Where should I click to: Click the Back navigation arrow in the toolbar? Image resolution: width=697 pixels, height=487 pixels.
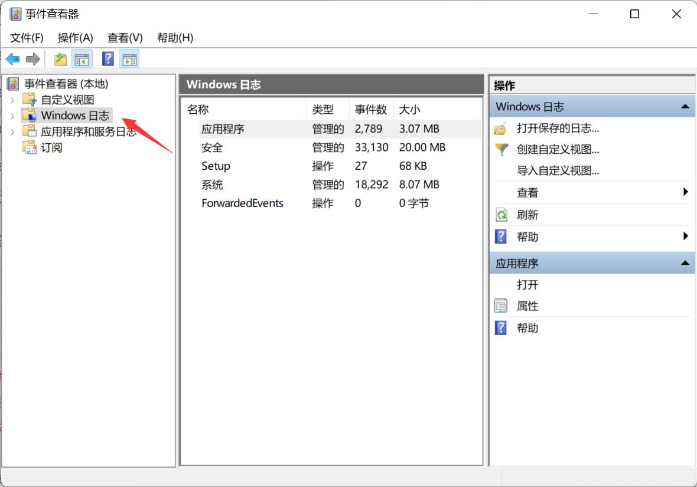[12, 58]
